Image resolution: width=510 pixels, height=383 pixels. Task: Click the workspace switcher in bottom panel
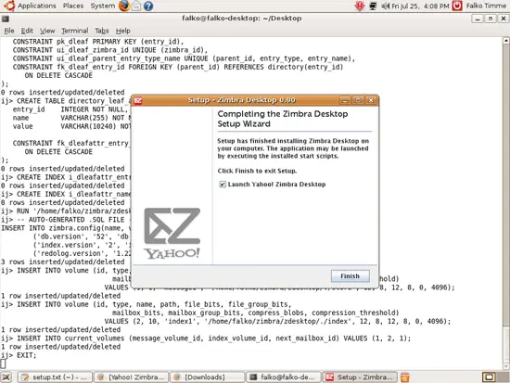pos(495,377)
